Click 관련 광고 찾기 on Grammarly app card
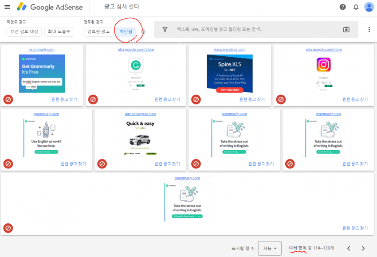 pyautogui.click(x=167, y=99)
